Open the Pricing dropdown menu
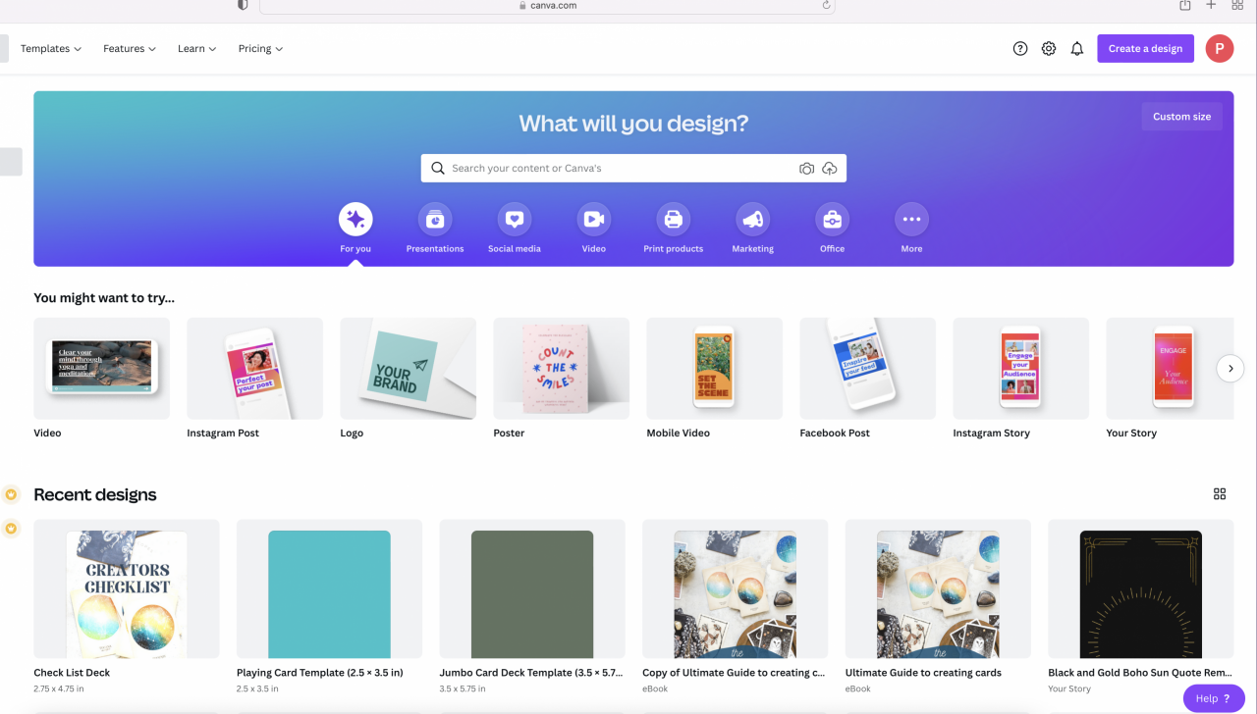Viewport: 1257px width, 714px height. (260, 49)
